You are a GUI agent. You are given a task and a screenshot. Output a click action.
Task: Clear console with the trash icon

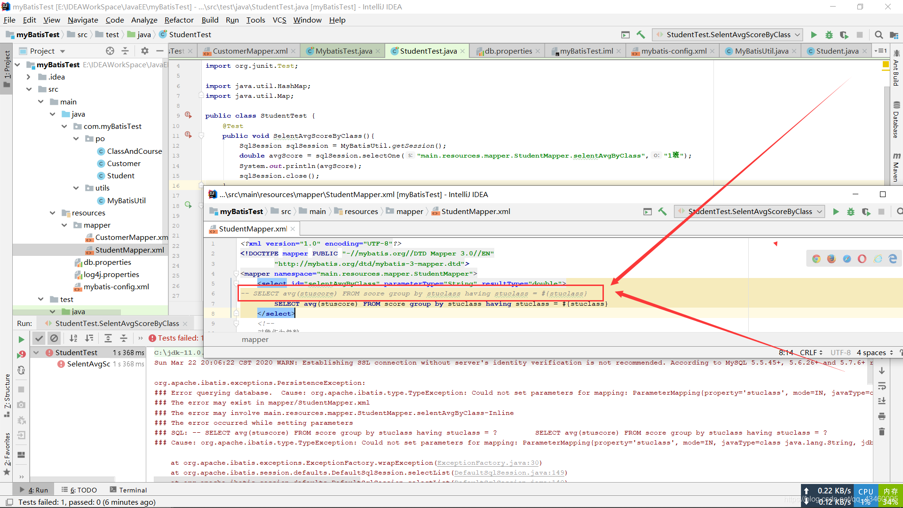882,431
